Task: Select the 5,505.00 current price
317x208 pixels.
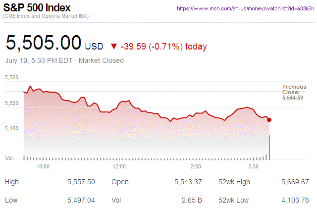Action: point(43,43)
